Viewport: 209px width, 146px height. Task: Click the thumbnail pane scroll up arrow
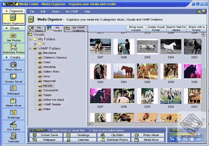203,35
